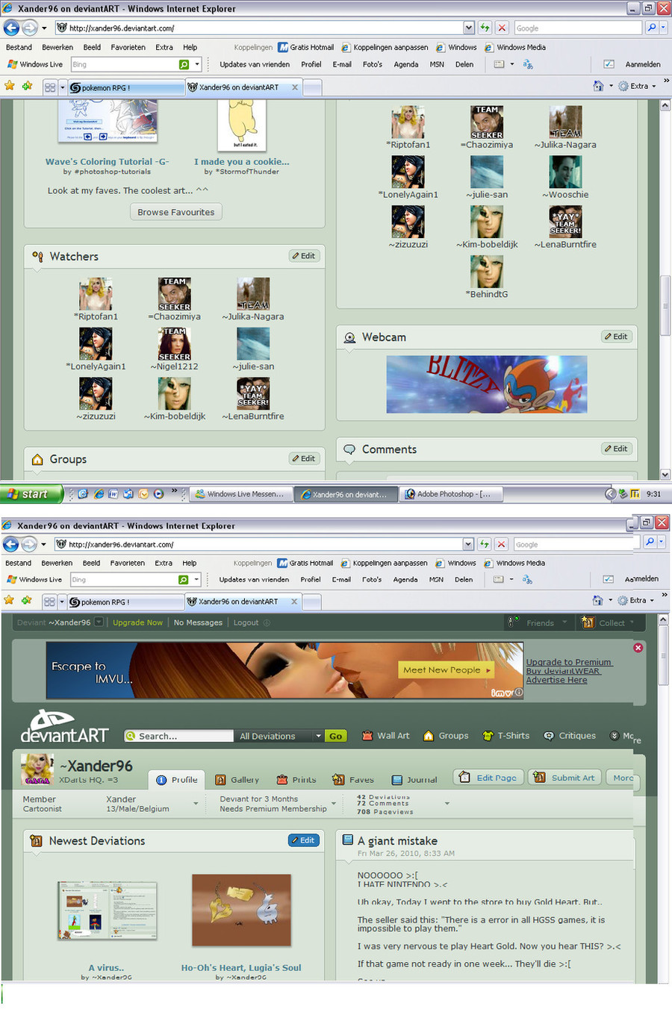Click the down arrow of the upper window scrollbar
The image size is (672, 1018).
coord(665,474)
